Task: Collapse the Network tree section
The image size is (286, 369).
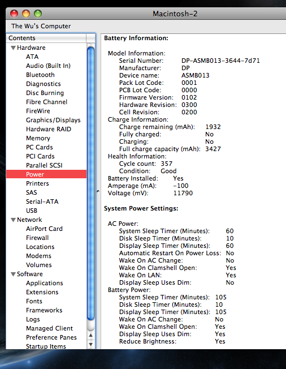Action: [14, 220]
